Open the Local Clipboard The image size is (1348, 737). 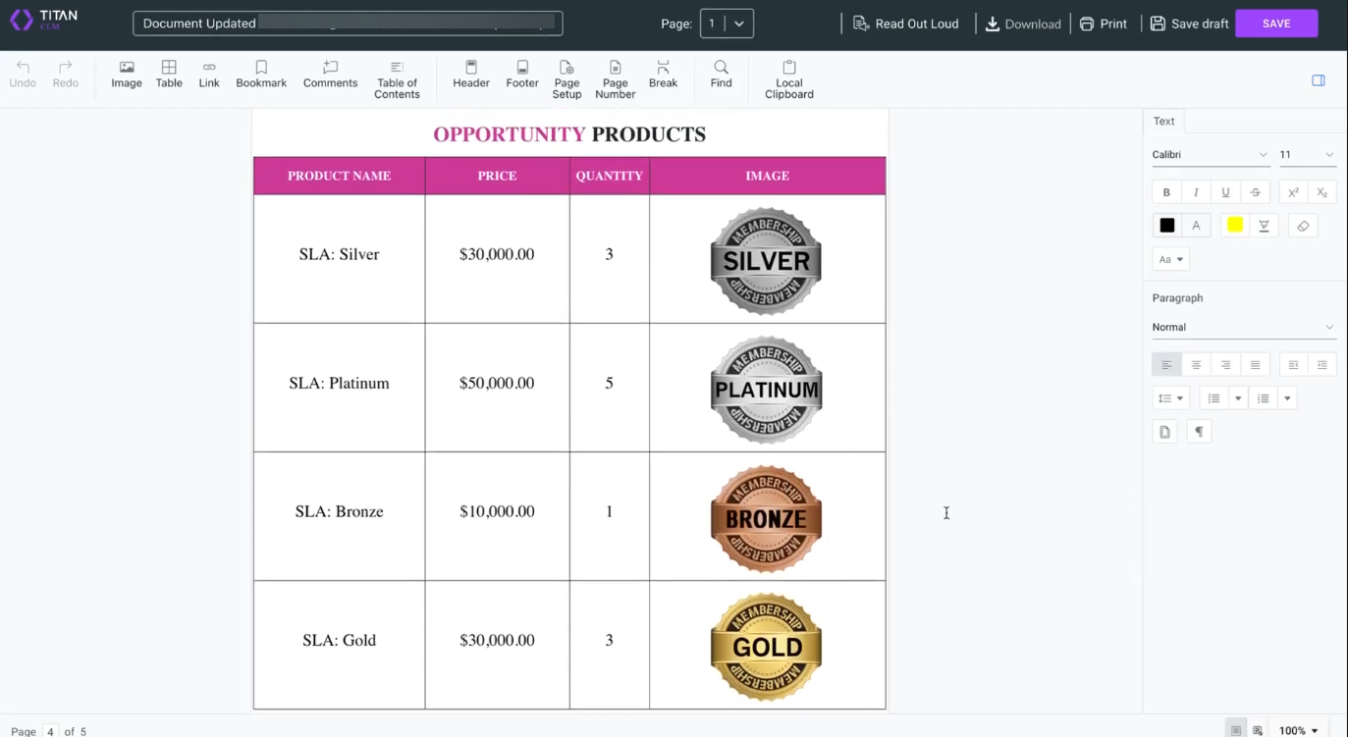pyautogui.click(x=788, y=77)
